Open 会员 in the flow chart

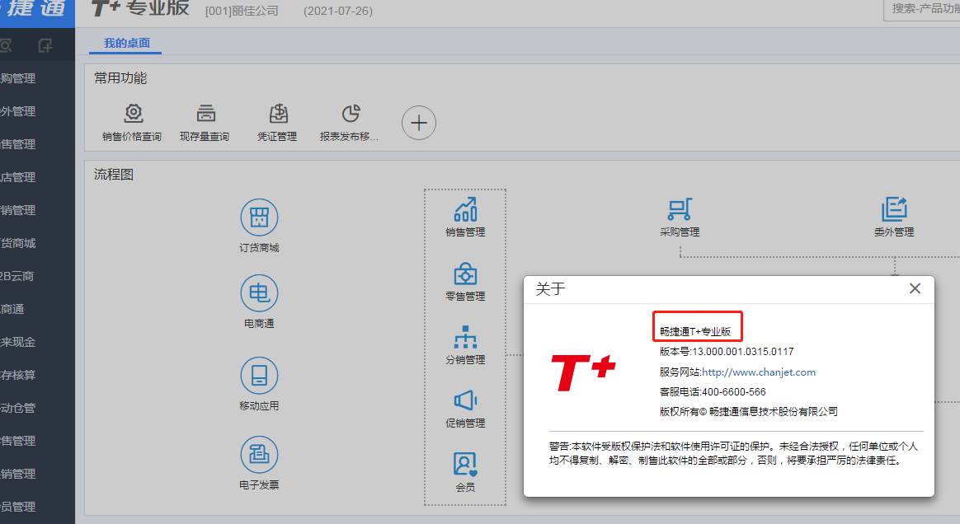(x=465, y=472)
